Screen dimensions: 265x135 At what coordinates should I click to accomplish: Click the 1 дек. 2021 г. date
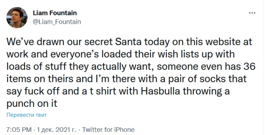(x=56, y=130)
